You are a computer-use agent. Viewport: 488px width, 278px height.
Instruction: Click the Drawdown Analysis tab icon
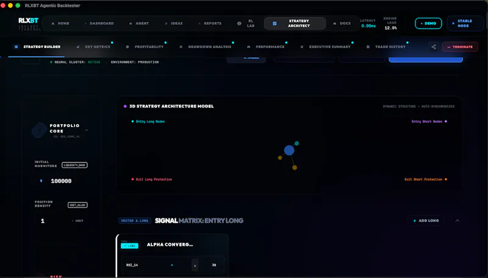[181, 47]
